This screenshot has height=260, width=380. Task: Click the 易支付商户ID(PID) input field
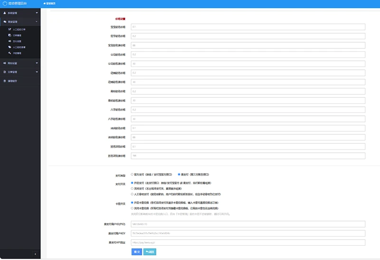248,224
